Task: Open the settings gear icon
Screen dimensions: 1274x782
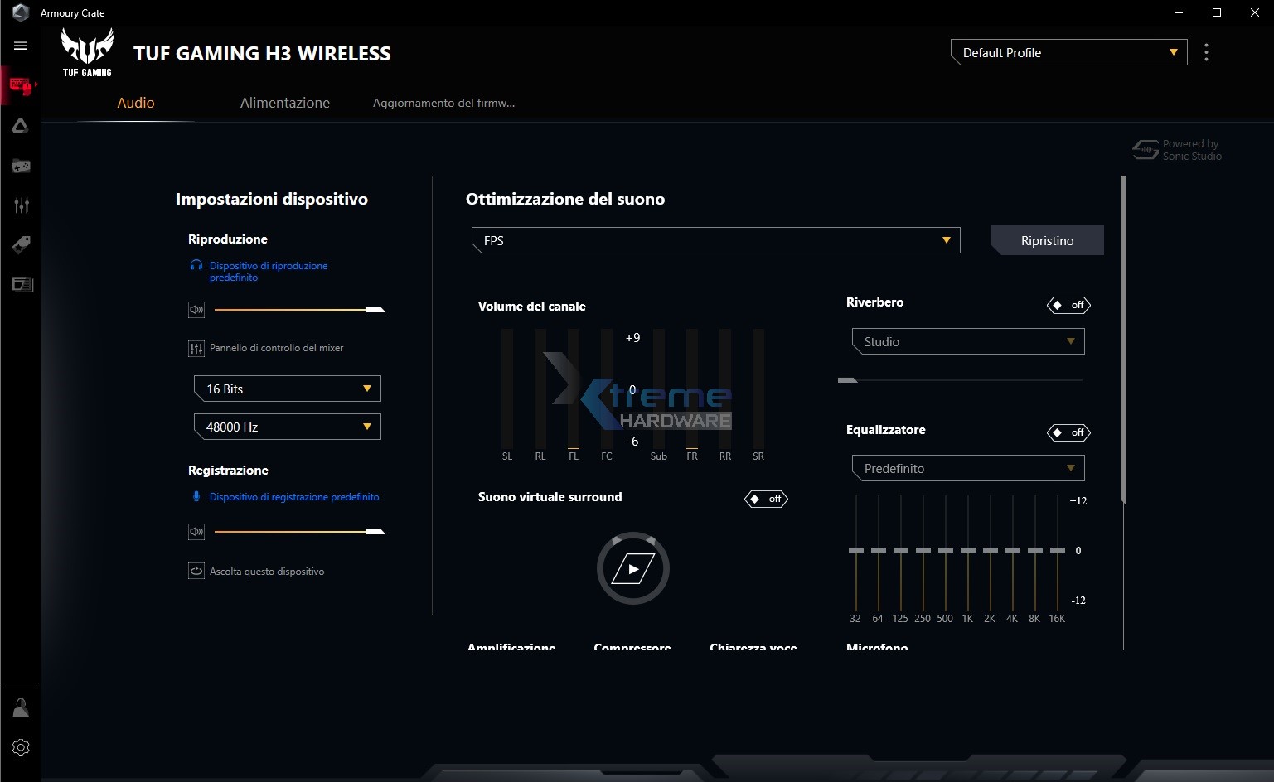Action: pyautogui.click(x=21, y=747)
